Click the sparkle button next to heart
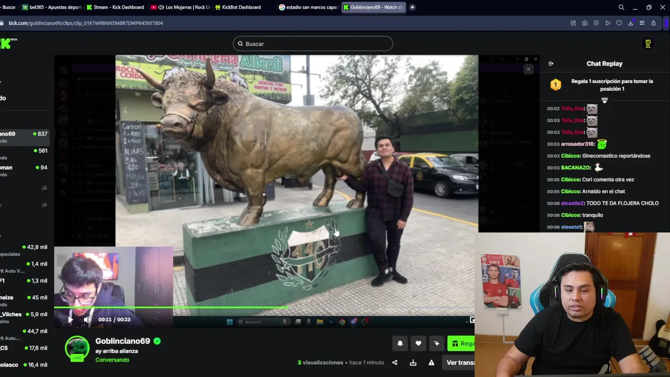670x377 pixels. pyautogui.click(x=437, y=343)
